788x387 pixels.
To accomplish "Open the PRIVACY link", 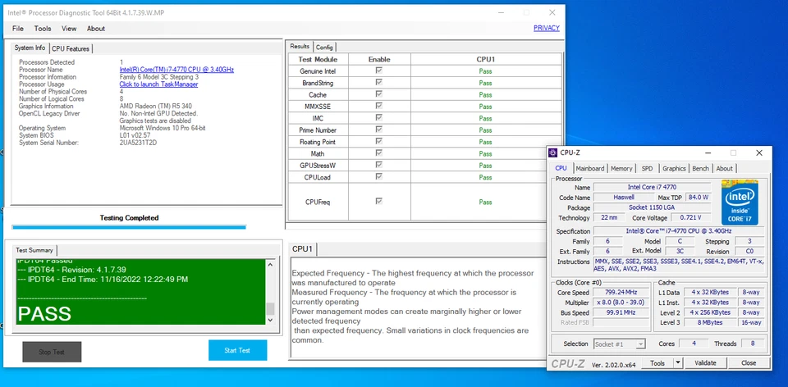I will click(547, 28).
